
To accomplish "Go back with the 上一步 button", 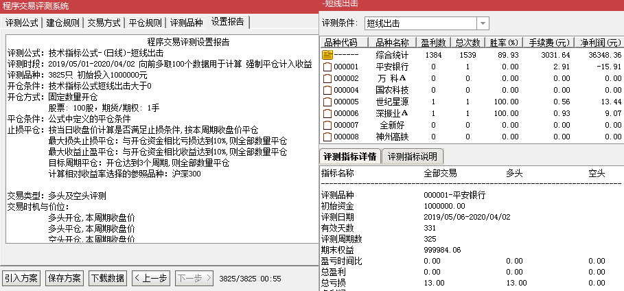I will click(x=150, y=279).
